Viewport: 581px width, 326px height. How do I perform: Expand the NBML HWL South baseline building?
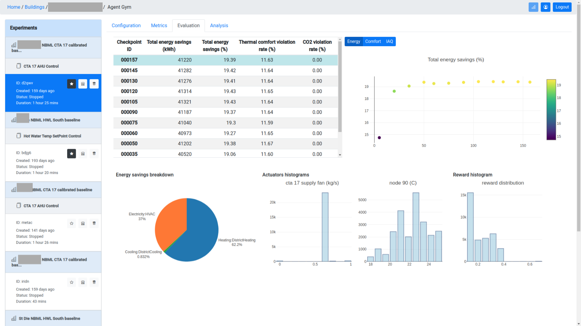(55, 120)
